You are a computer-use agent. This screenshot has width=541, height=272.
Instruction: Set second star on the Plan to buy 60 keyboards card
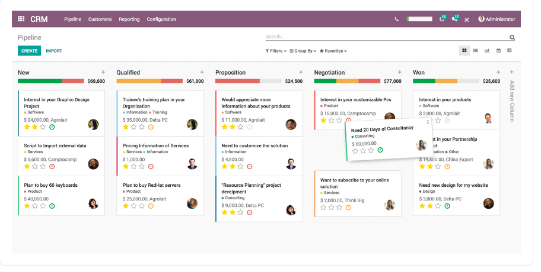click(35, 206)
